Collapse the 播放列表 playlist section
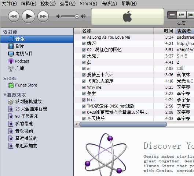The image size is (194, 176). pos(5,95)
